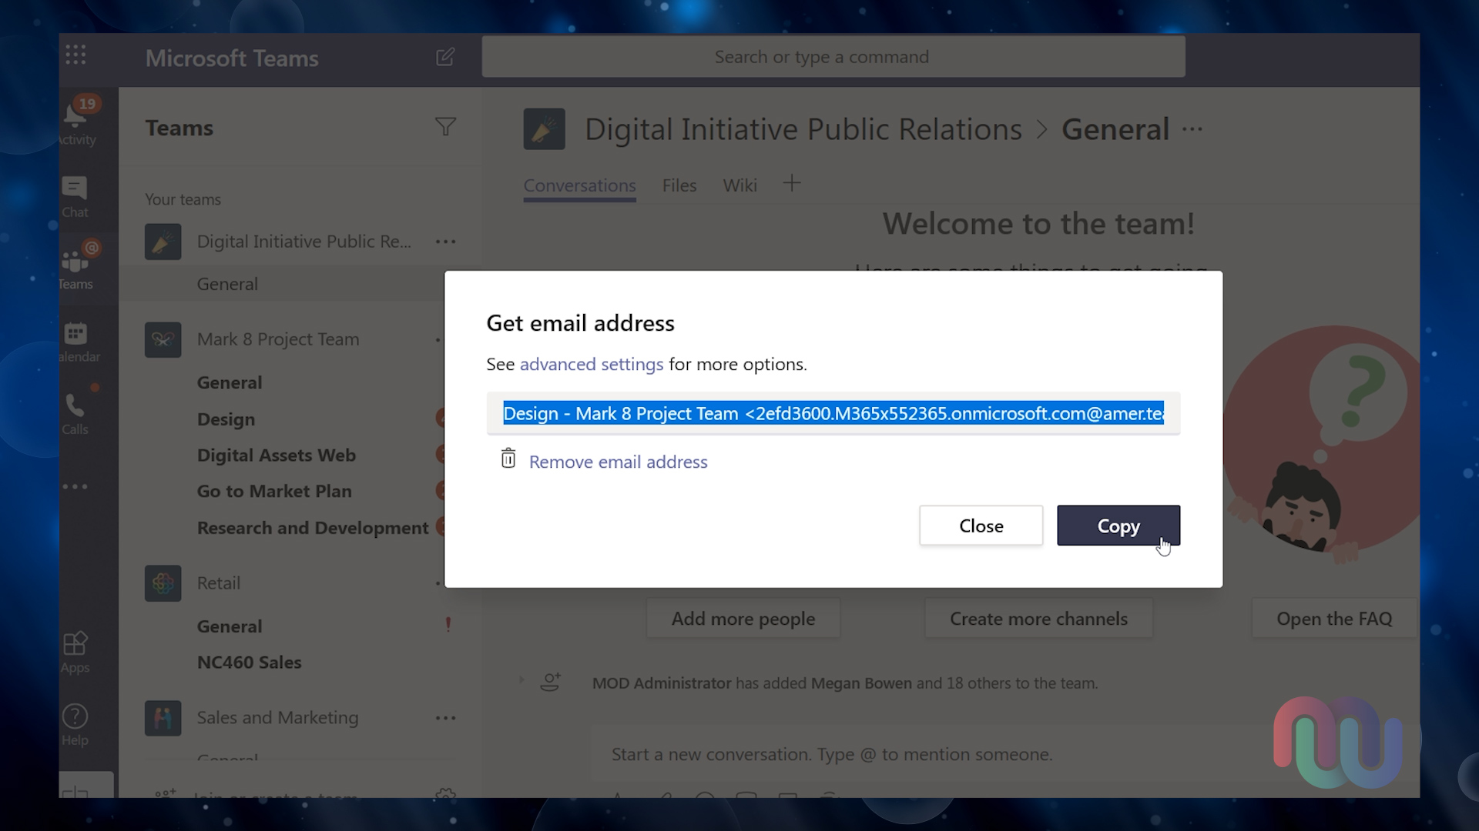This screenshot has height=831, width=1479.
Task: Open the Go to Market Plan channel
Action: (x=274, y=492)
